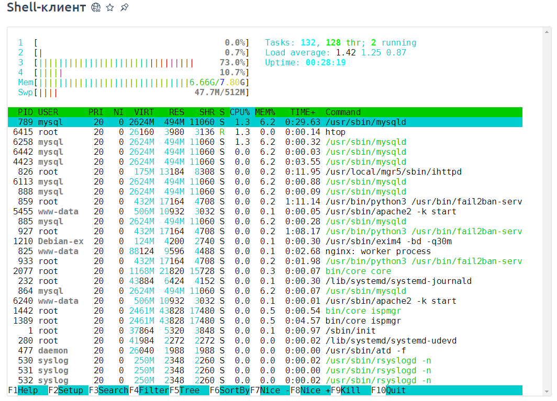Click the PID column header
Viewport: 557px width, 401px height.
click(25, 112)
